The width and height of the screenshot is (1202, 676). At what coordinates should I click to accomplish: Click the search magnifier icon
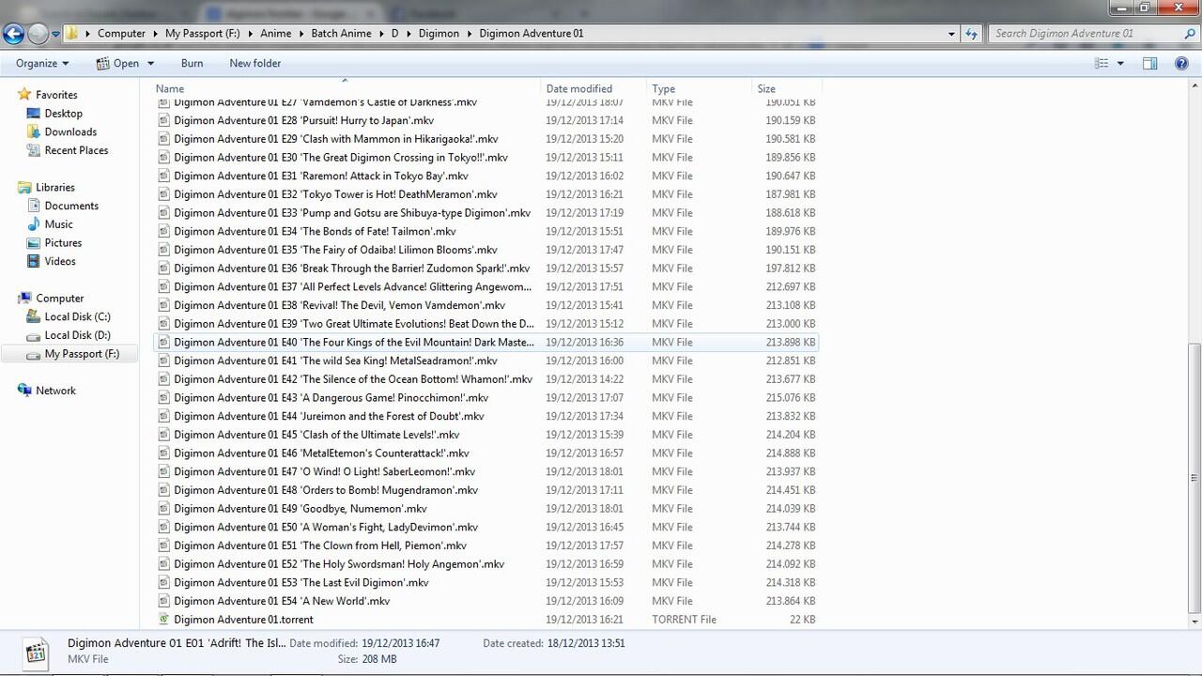pyautogui.click(x=1191, y=34)
